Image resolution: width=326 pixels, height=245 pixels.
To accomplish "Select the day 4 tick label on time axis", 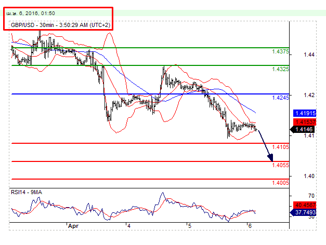I will point(129,226).
